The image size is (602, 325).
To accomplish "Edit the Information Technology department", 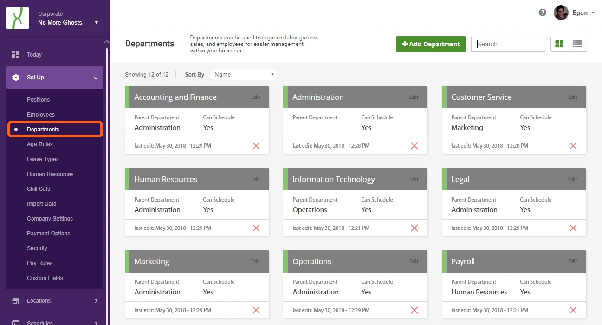I will (414, 179).
